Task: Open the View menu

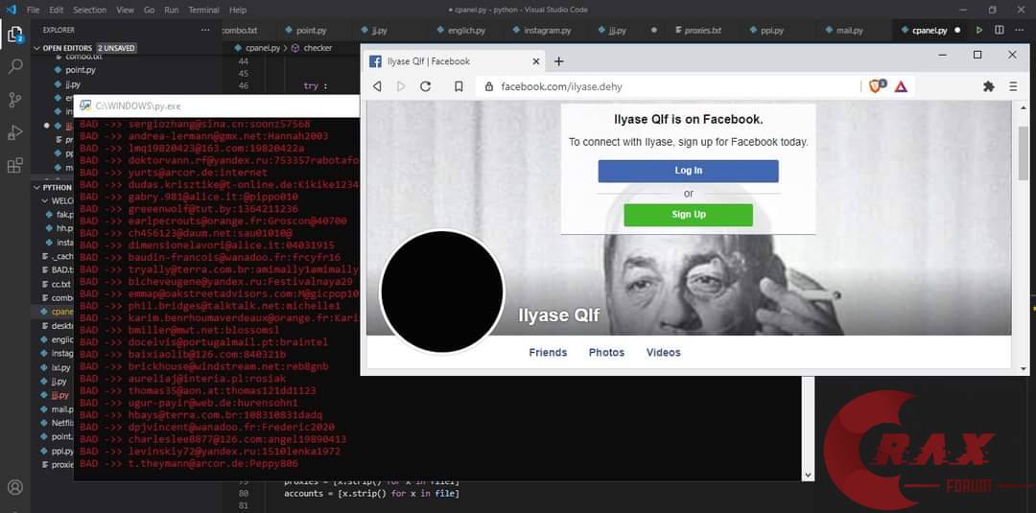Action: (x=125, y=10)
